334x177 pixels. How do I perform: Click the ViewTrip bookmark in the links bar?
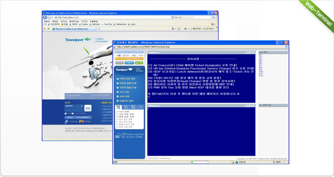[107, 24]
